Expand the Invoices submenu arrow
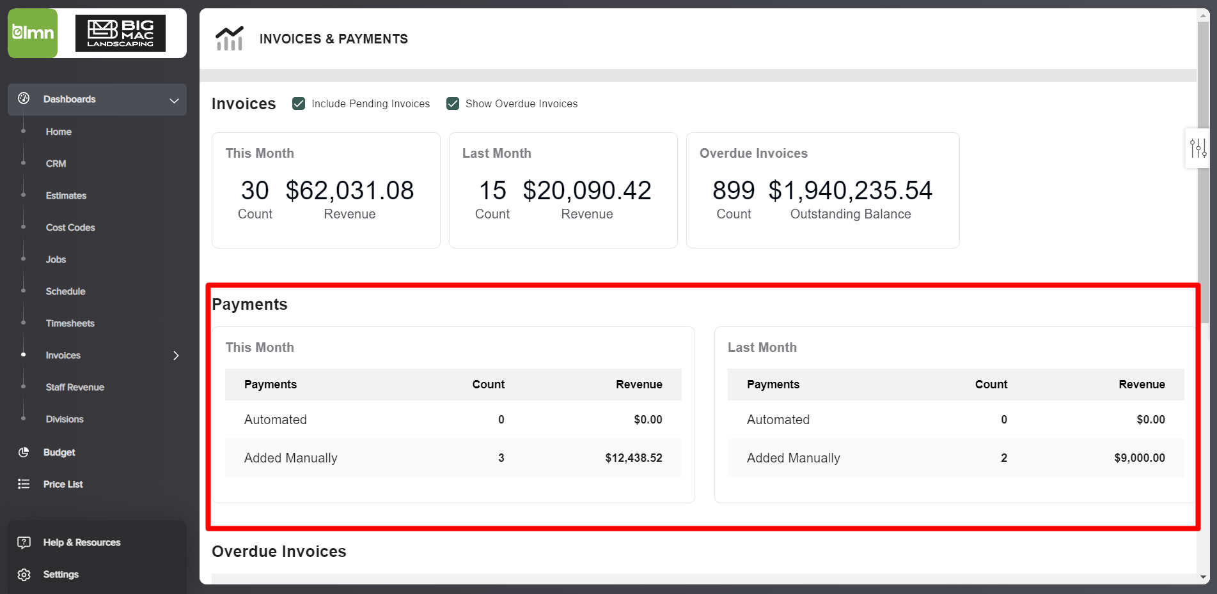This screenshot has width=1217, height=594. point(176,355)
